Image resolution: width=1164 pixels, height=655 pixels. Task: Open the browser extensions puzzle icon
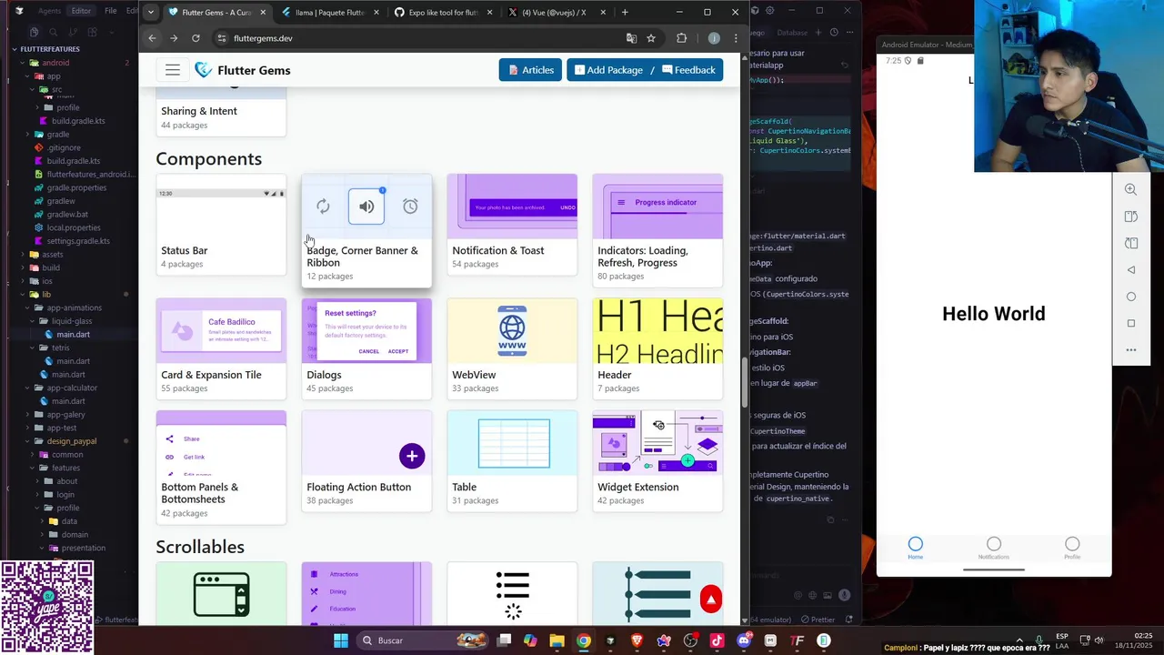[681, 38]
